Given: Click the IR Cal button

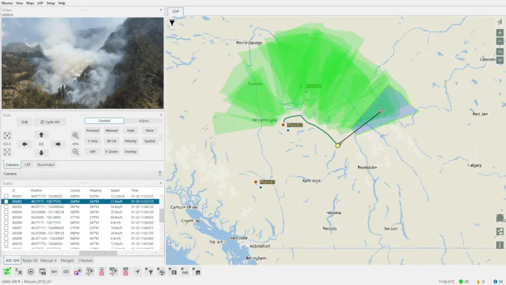Looking at the screenshot, I should coord(112,141).
